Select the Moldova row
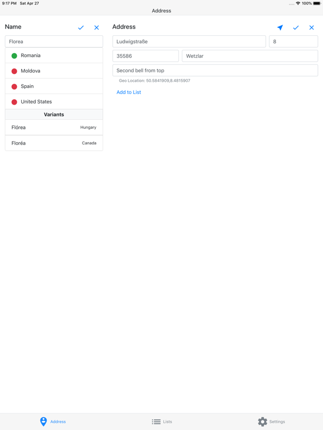The height and width of the screenshot is (430, 323). click(x=54, y=71)
